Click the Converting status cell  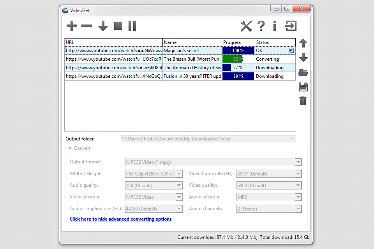click(275, 59)
